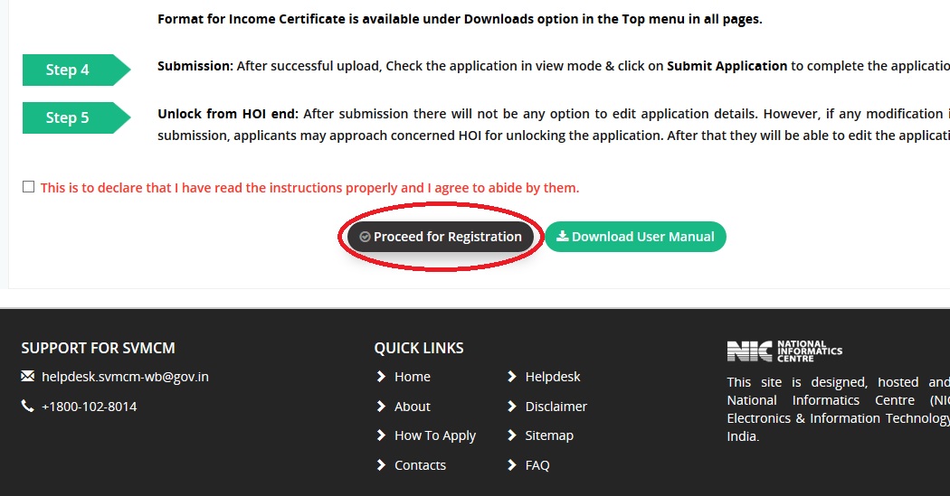Viewport: 950px width, 496px height.
Task: Open the Home quick link
Action: click(x=412, y=377)
